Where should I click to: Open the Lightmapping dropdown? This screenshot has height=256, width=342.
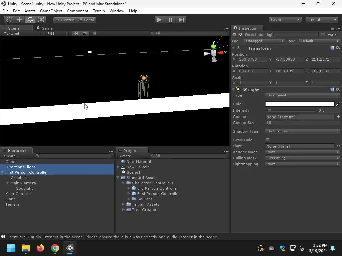[303, 164]
